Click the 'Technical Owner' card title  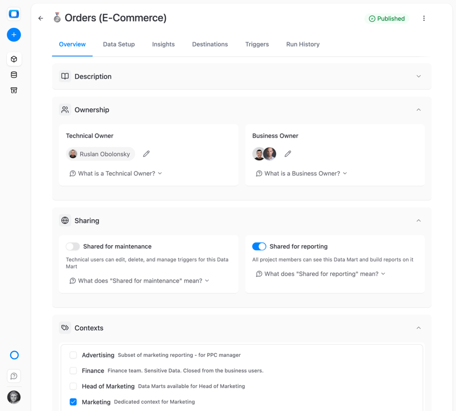89,136
